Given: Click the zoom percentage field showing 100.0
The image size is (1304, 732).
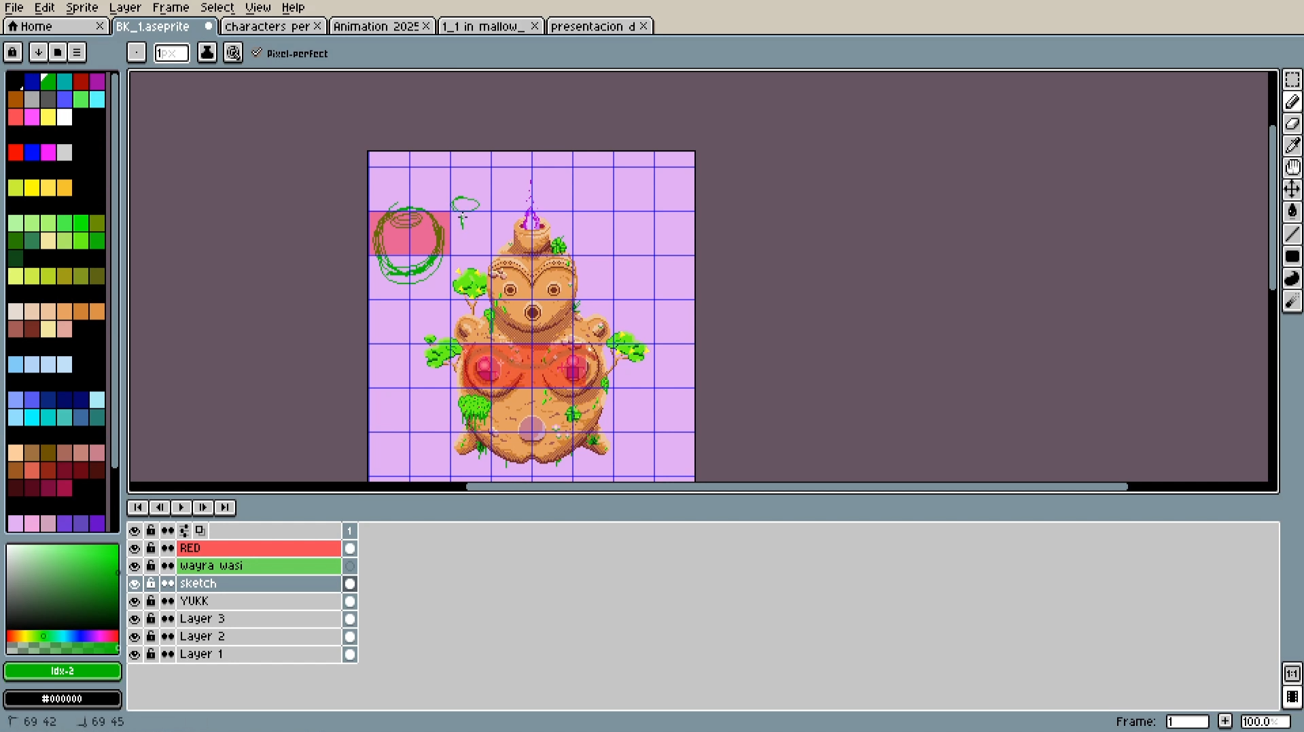Looking at the screenshot, I should [x=1265, y=721].
